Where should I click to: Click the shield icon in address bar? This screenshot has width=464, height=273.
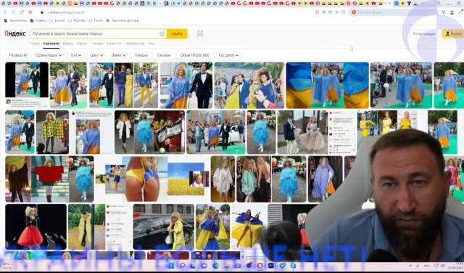pyautogui.click(x=343, y=12)
